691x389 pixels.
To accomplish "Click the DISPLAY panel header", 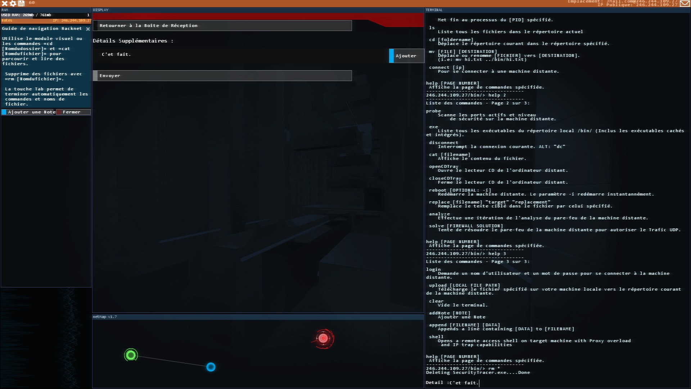I will click(101, 10).
